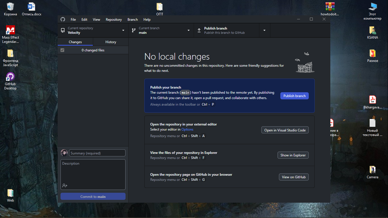Click 'Open the repository page on GitHub' text

tap(191, 175)
